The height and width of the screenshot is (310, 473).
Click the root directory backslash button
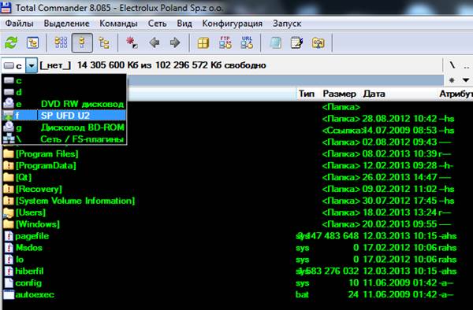[453, 65]
